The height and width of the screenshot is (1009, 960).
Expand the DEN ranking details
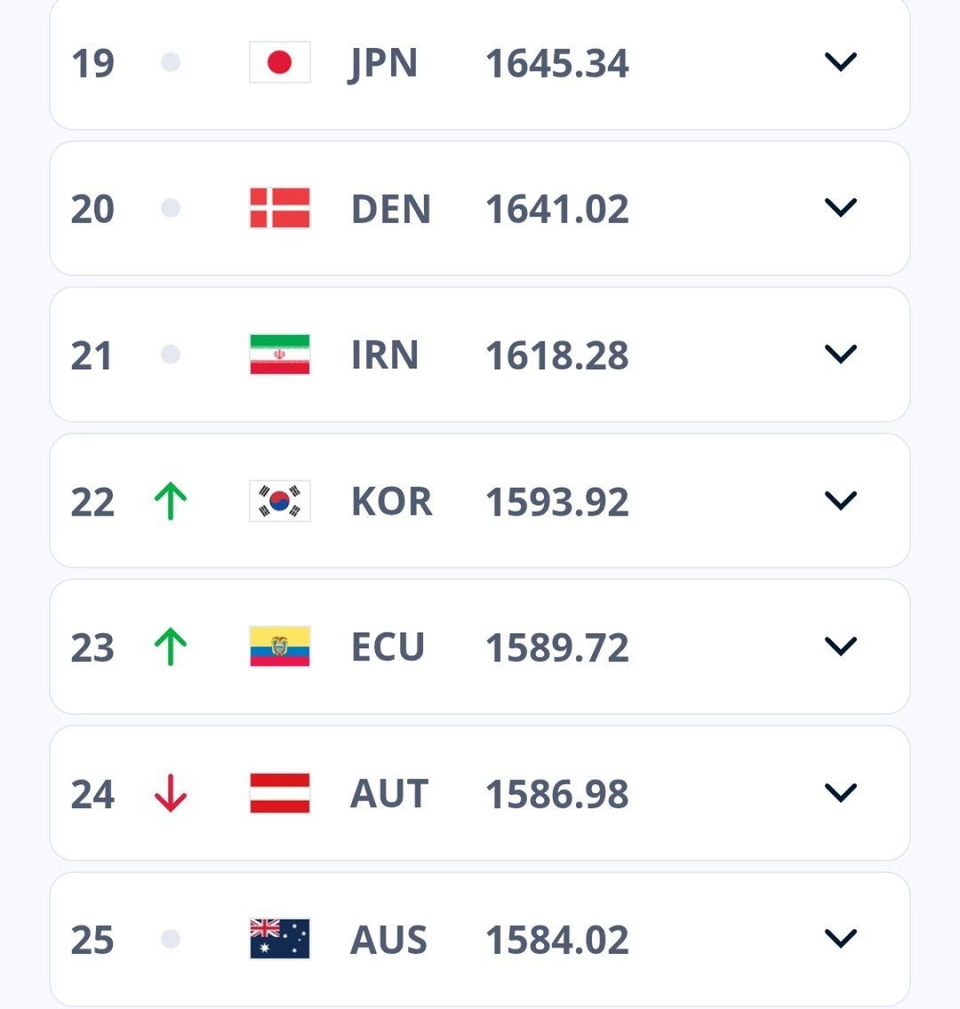[x=840, y=209]
